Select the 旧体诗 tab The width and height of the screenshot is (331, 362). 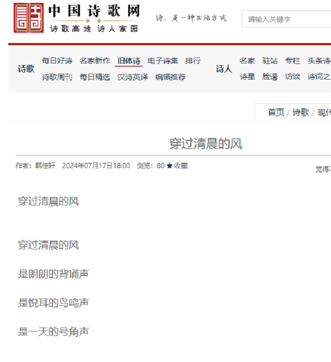point(129,61)
